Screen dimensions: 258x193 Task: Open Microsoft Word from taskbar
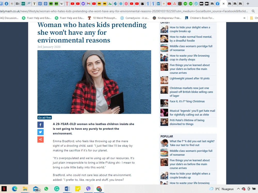click(67, 189)
